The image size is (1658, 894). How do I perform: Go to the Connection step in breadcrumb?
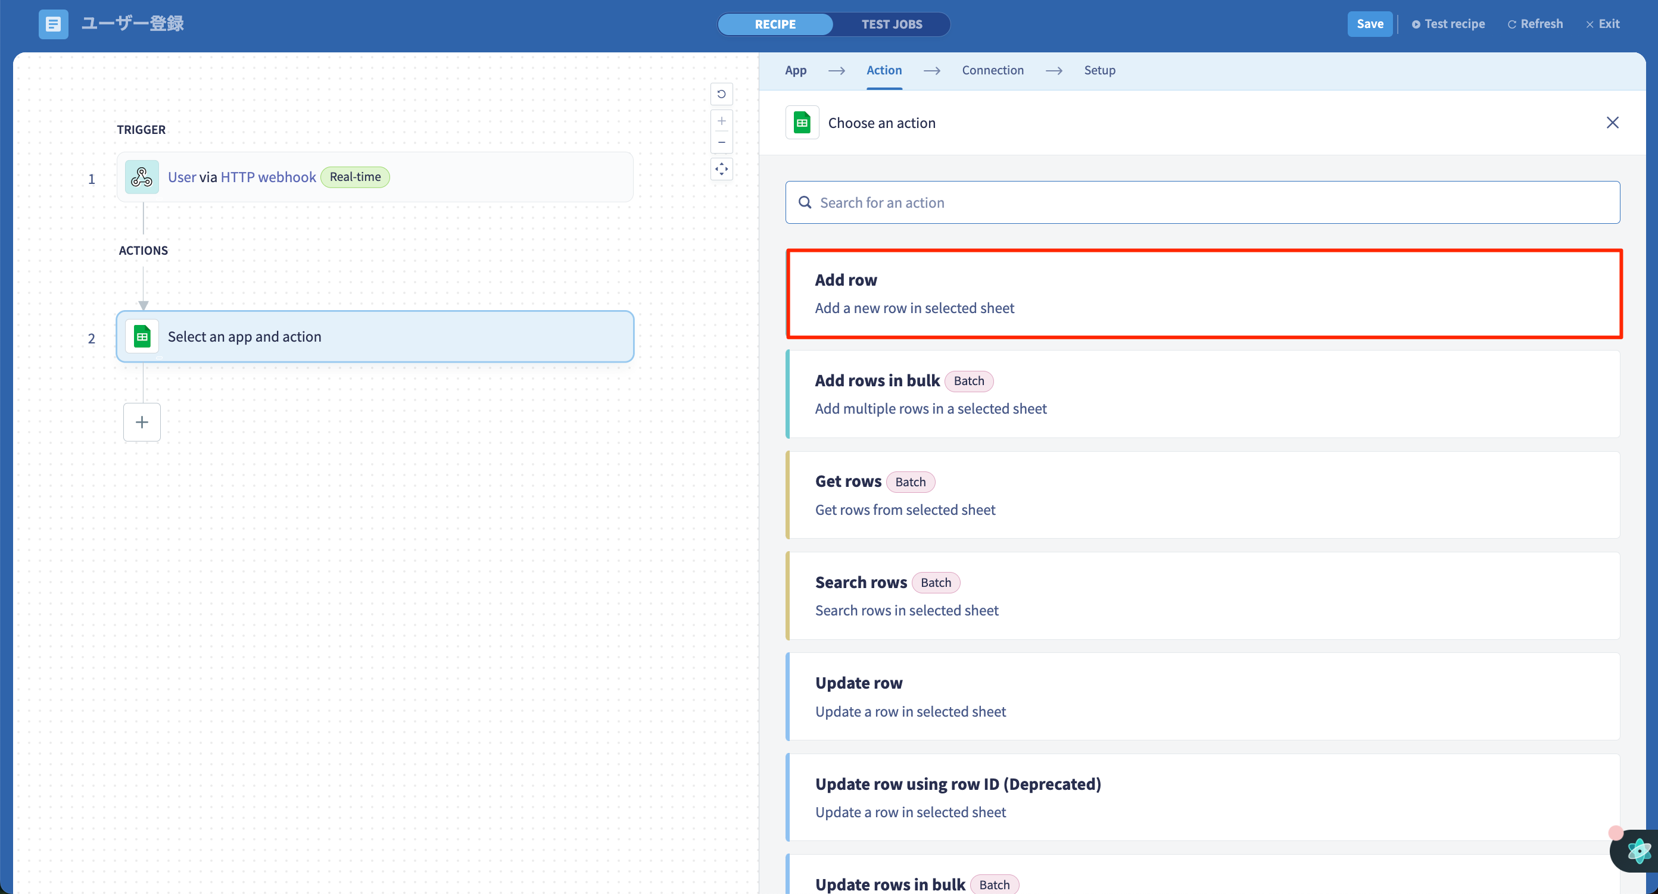(993, 70)
